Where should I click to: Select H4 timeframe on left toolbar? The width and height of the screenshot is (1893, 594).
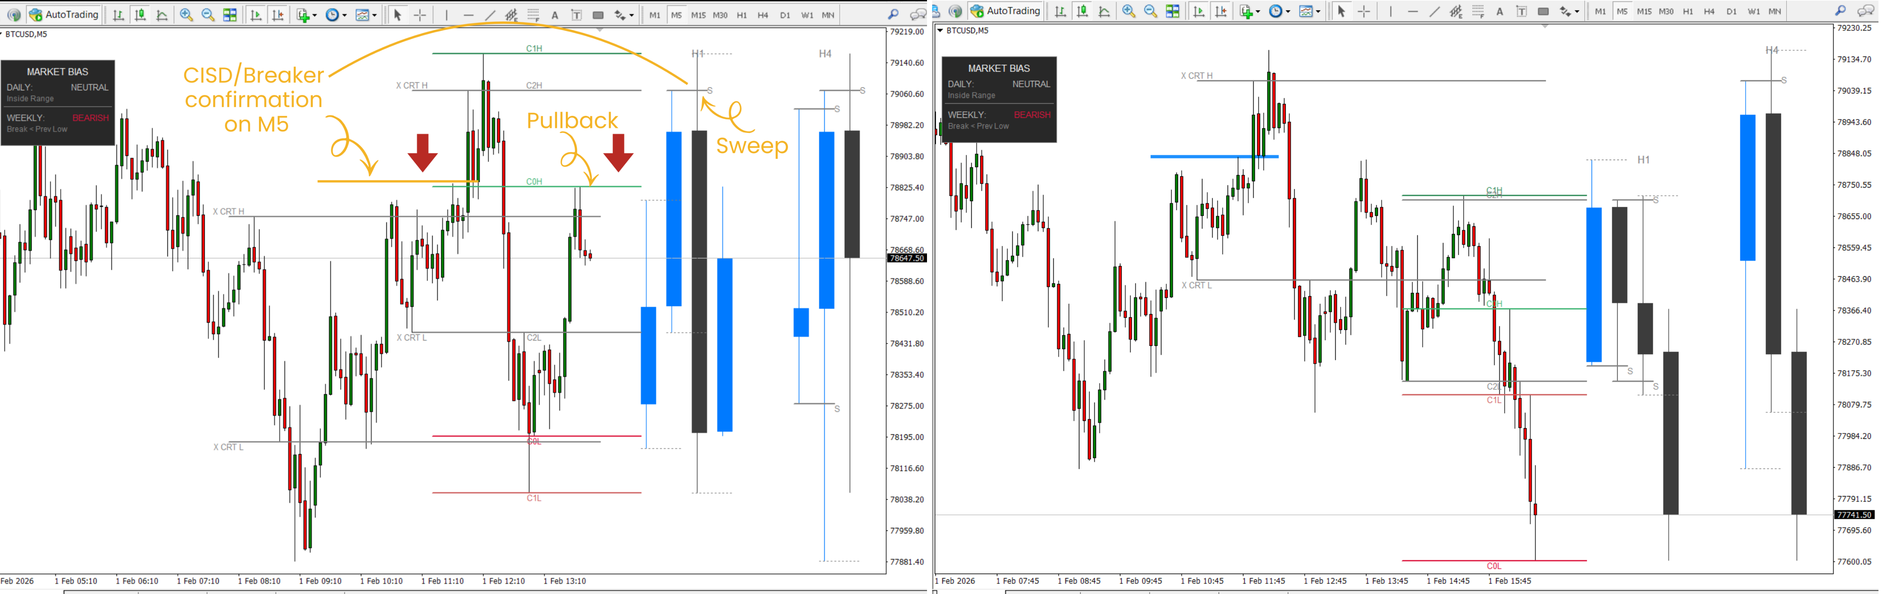coord(763,15)
